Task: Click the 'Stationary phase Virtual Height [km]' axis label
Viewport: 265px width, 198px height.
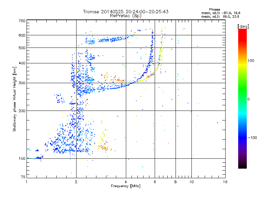Action: tap(14, 99)
